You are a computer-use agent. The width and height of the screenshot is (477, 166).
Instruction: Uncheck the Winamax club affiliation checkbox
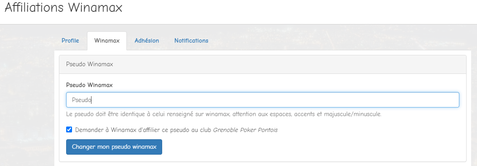click(69, 130)
